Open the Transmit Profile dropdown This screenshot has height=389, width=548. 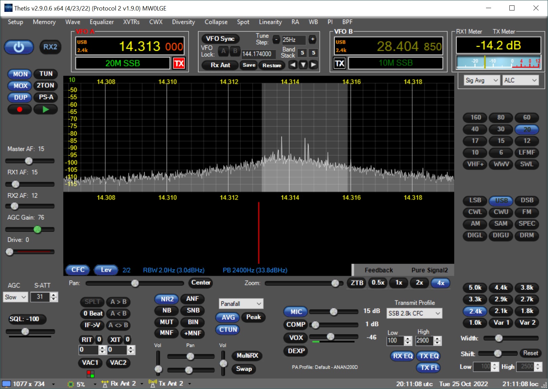(414, 313)
